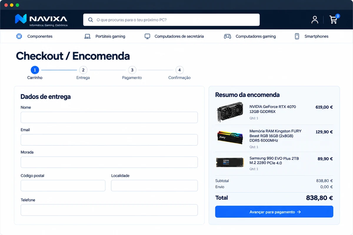Click the 89,90 € price
Screen dimensions: 353x235
pyautogui.click(x=325, y=159)
